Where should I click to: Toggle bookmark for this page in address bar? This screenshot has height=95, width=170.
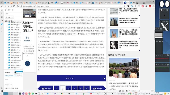tap(125, 6)
